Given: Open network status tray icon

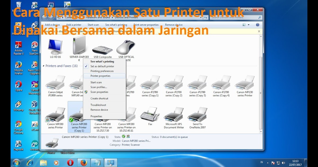Looking at the screenshot, I should coord(278,163).
